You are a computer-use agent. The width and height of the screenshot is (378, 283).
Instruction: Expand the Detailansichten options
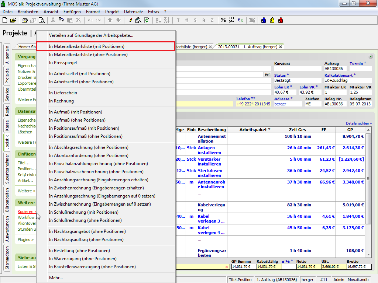point(359,123)
